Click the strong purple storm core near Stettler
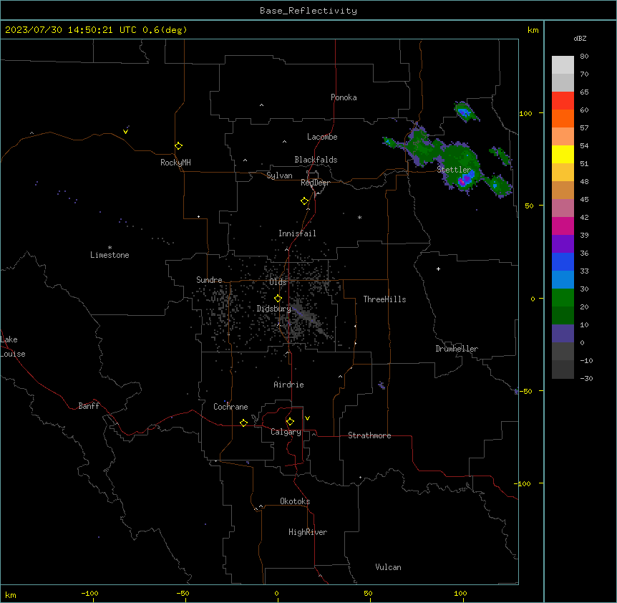The width and height of the screenshot is (617, 603). click(x=465, y=180)
